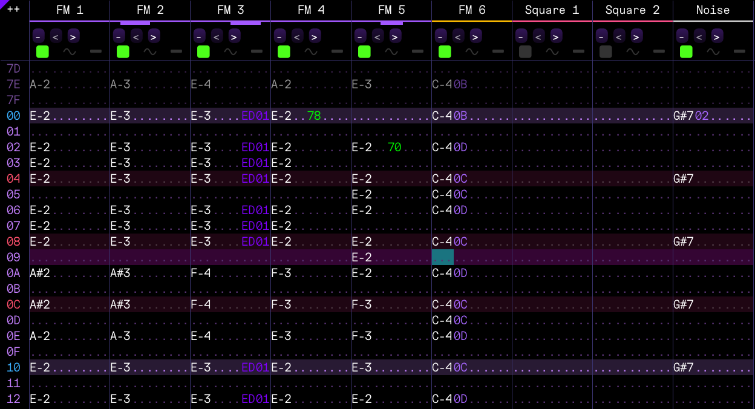The image size is (755, 409).
Task: Select the G#7 note on Noise row 00
Action: pos(683,116)
